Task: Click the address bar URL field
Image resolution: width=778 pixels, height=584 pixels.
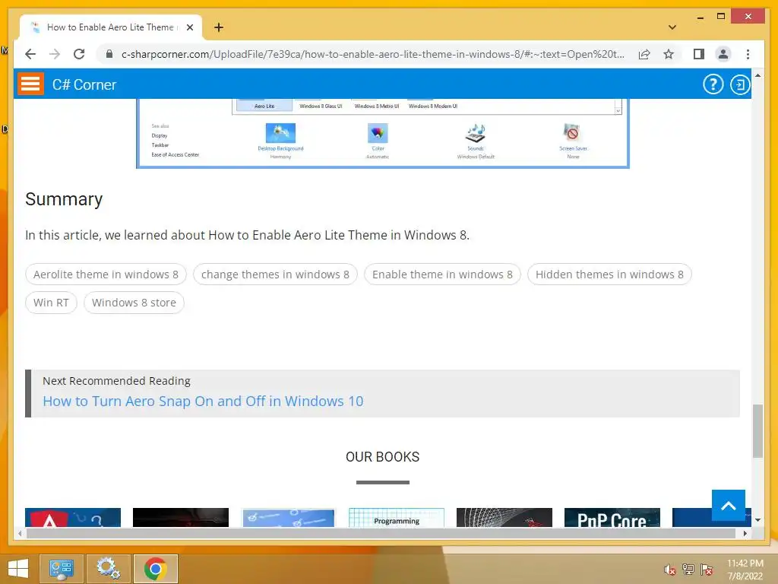Action: (372, 54)
